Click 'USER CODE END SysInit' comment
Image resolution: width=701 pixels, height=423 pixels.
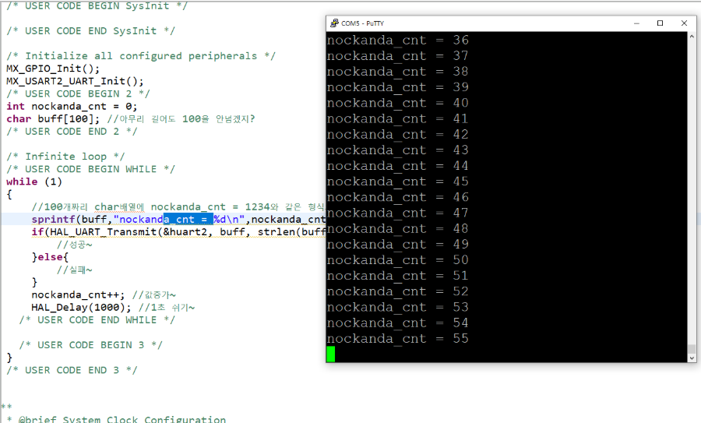90,31
